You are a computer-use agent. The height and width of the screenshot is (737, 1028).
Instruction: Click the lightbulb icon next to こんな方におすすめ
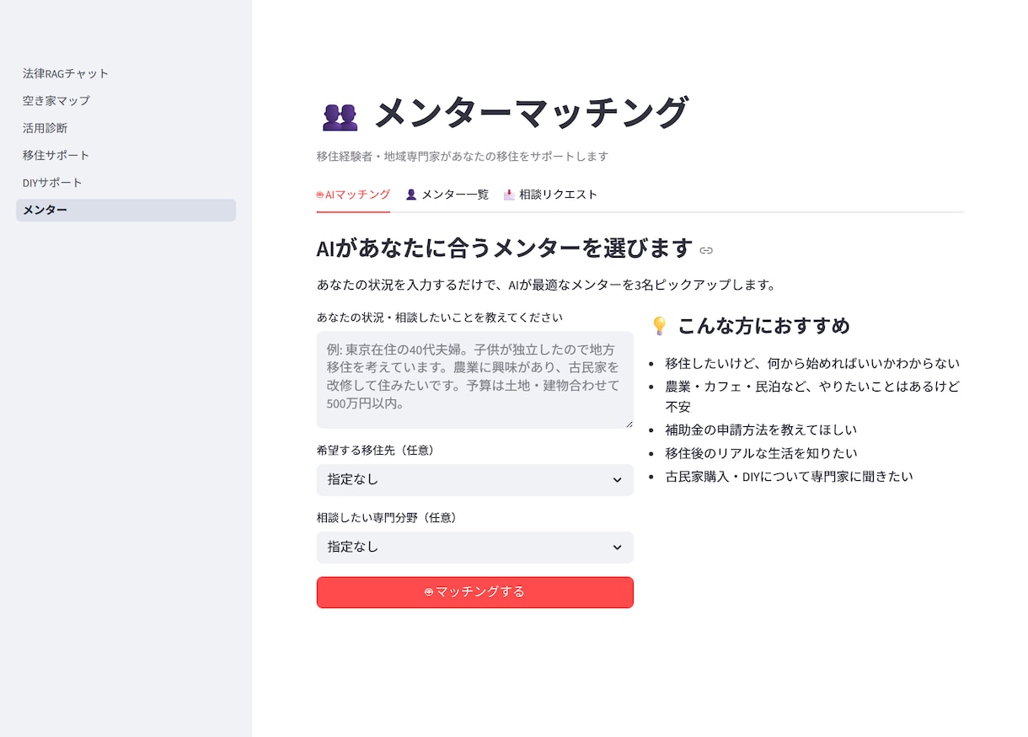click(x=660, y=326)
